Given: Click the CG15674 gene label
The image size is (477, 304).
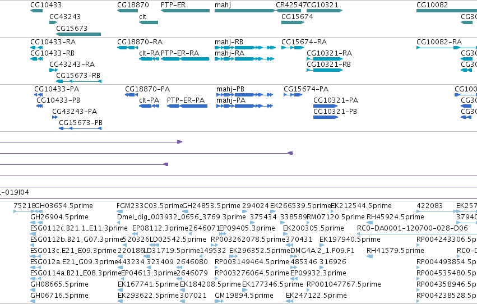Looking at the screenshot, I should coord(297,16).
